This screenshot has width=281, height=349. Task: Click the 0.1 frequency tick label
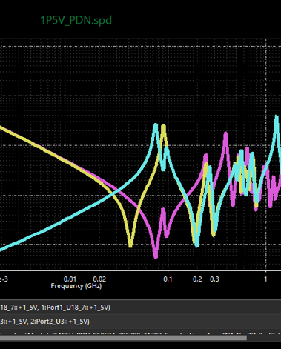[x=168, y=279]
